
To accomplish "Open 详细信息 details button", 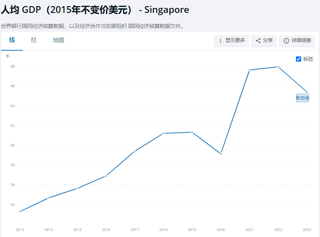I will (x=297, y=41).
